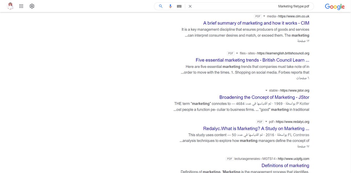The image size is (351, 173).
Task: Open 'Broadening the Concept of Marketing' result
Action: click(x=264, y=97)
